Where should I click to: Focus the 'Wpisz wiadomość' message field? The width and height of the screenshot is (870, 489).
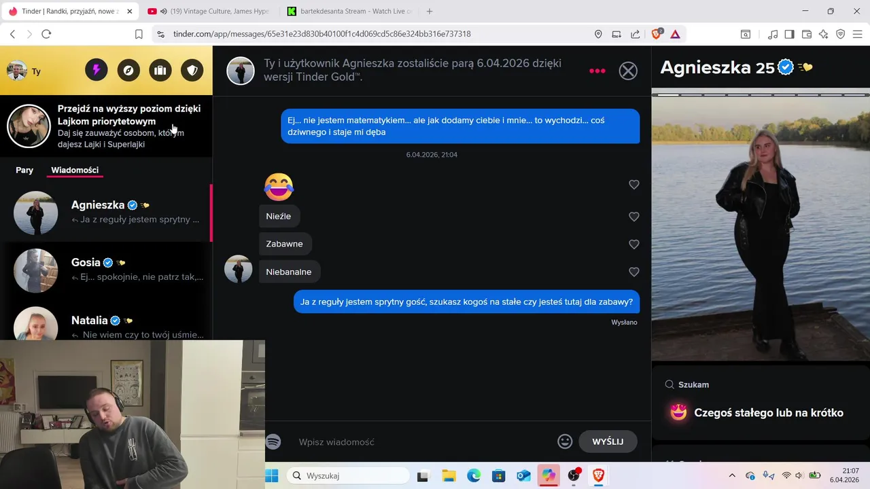coord(421,441)
